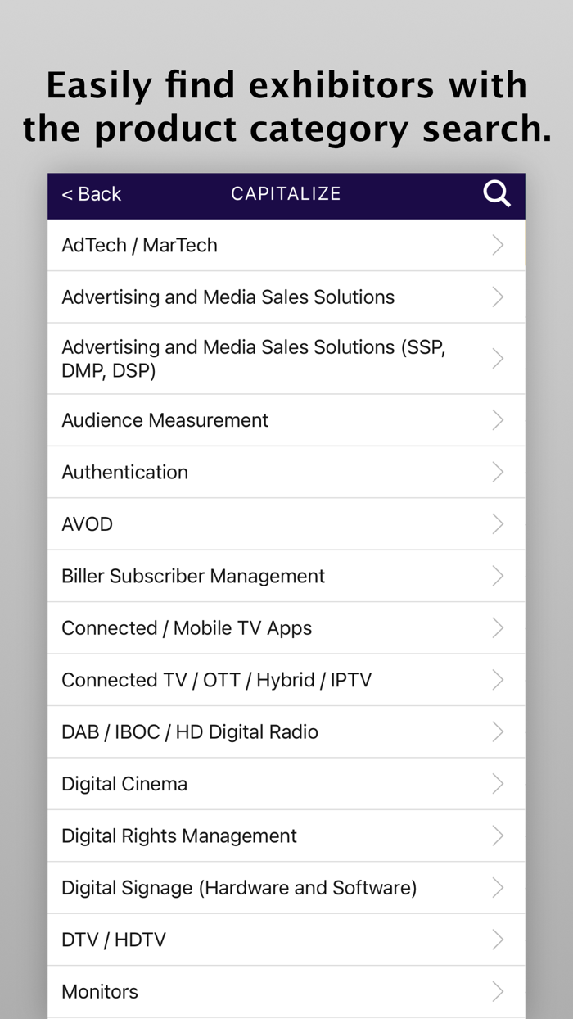573x1019 pixels.
Task: Select Advertising Solutions (SSP, DMP, DSP) row
Action: [286, 358]
